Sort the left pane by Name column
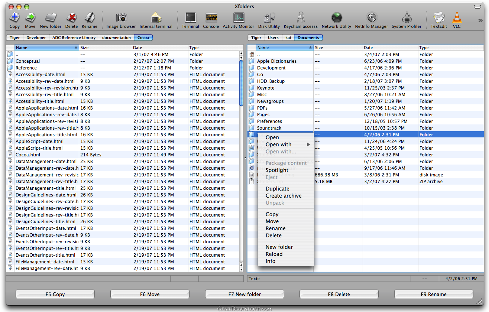Screen dimensions: 489x312 pos(47,48)
